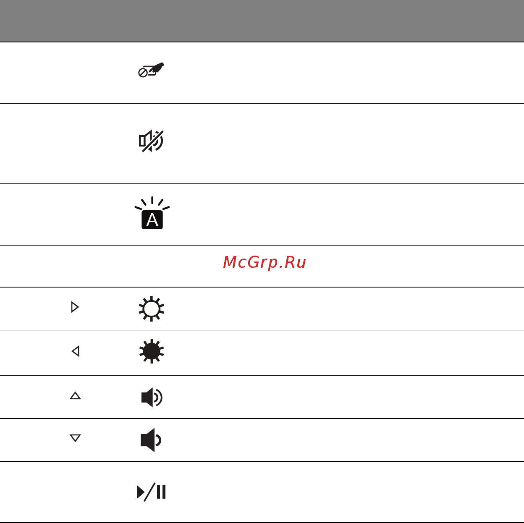Click the downward-pointing triangle arrow
Image resolution: width=524 pixels, height=523 pixels.
75,438
